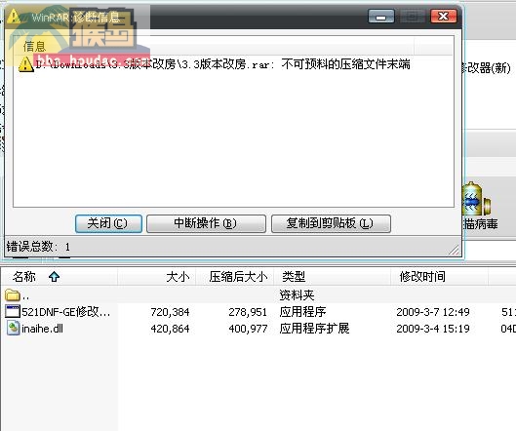Click the WinRAR title bar warning icon
The image size is (516, 431).
click(x=14, y=17)
